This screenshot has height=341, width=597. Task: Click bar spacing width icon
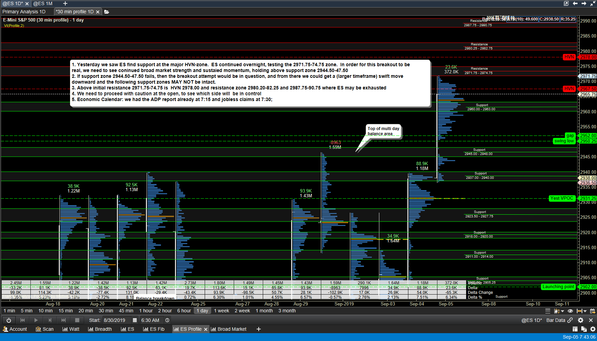point(579,311)
